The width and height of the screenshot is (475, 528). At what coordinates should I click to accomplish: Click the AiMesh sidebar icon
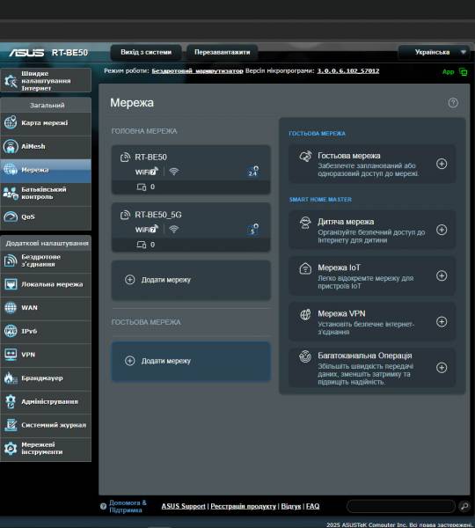11,146
